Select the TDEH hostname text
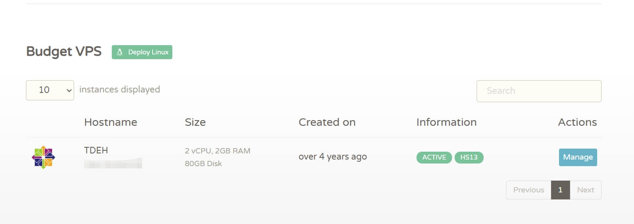 pos(96,150)
